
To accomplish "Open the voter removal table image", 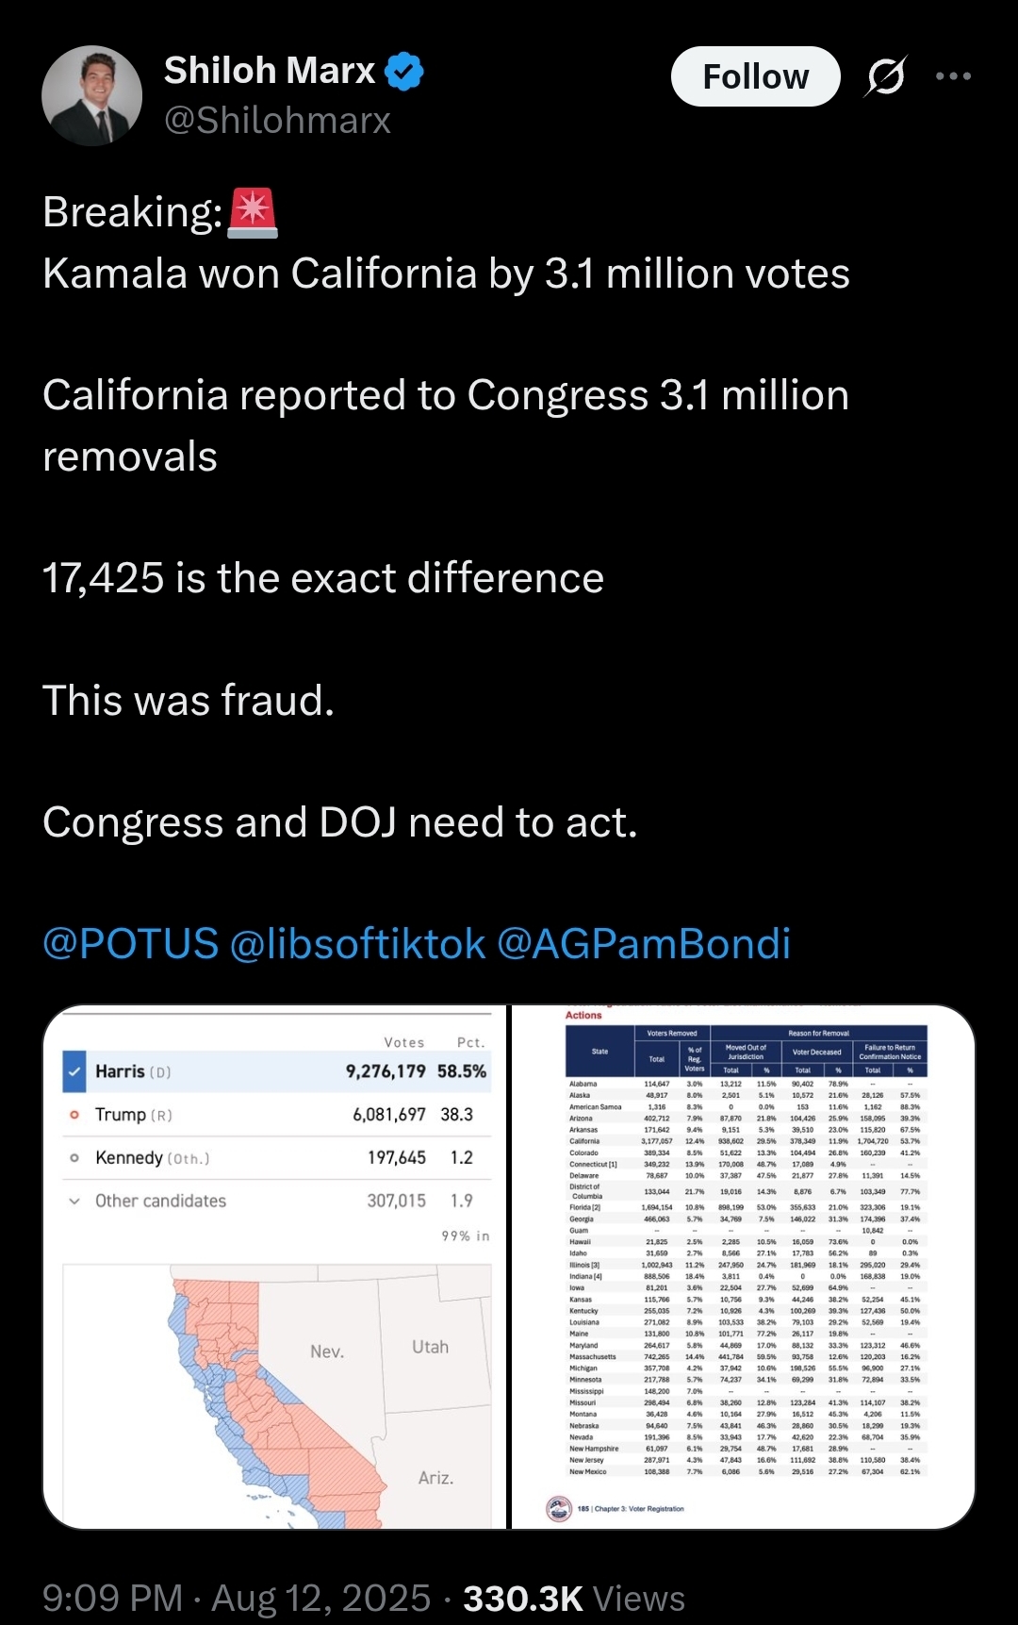I will pos(743,1267).
